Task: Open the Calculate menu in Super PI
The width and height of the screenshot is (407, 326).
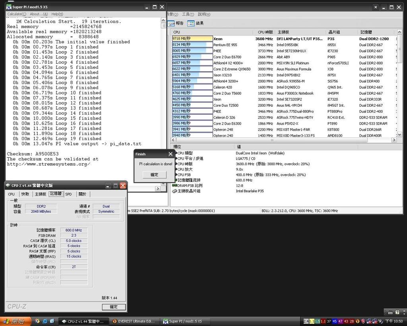Action: [x=17, y=14]
